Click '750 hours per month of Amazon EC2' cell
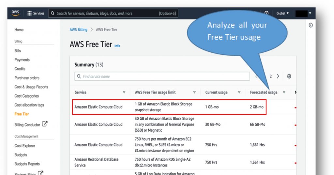 point(164,145)
